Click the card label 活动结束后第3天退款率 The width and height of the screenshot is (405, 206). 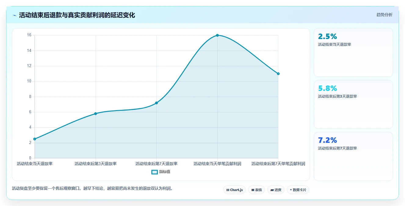pos(337,96)
